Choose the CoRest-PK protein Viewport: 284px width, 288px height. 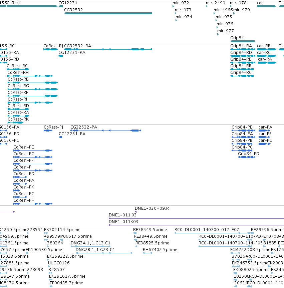tap(17, 190)
